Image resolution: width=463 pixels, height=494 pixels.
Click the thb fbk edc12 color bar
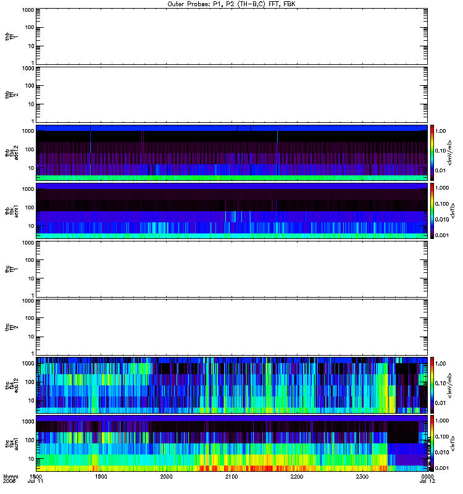click(432, 153)
